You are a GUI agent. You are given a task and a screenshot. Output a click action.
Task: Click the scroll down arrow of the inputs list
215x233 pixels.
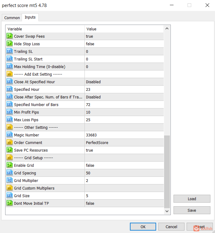point(167,211)
